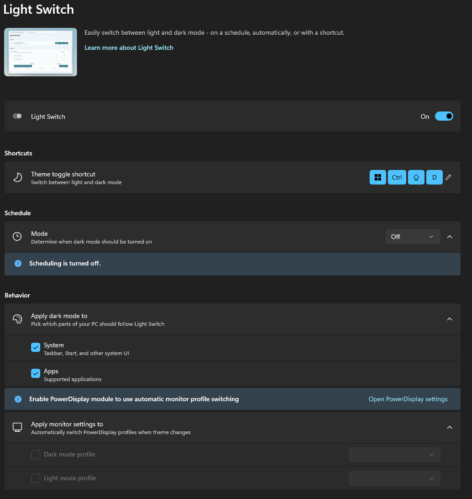
Task: Click 'Taskbar, Start, and other system UI' text
Action: click(x=86, y=353)
